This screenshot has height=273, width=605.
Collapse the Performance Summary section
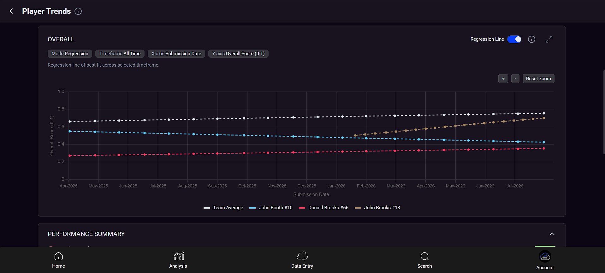(x=552, y=234)
